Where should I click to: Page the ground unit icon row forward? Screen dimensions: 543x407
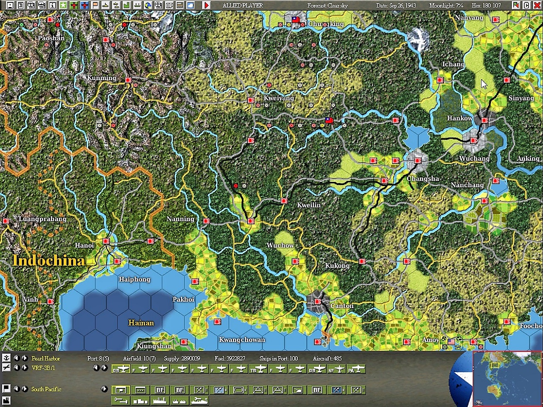(x=104, y=389)
